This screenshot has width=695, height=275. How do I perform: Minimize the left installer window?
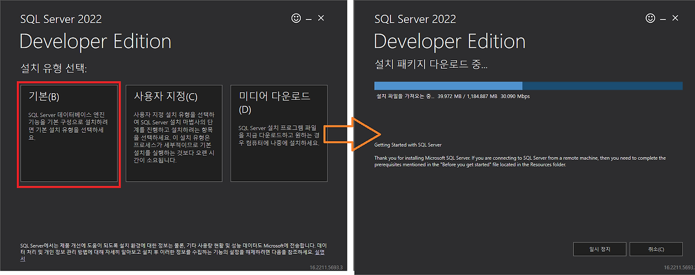click(x=308, y=19)
